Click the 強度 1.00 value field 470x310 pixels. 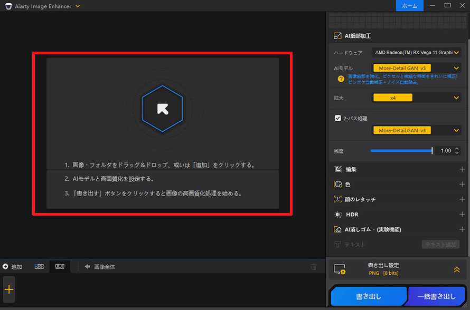click(x=445, y=150)
